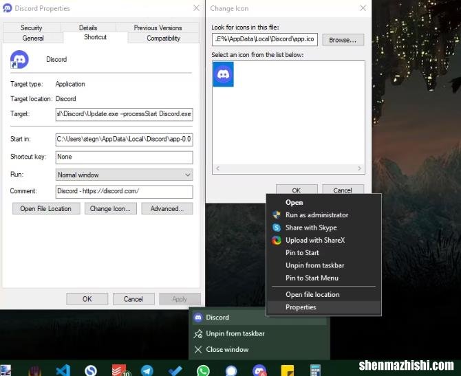Screen dimensions: 461x376
Task: Open Visual Studio Code from the taskbar
Action: [x=63, y=371]
